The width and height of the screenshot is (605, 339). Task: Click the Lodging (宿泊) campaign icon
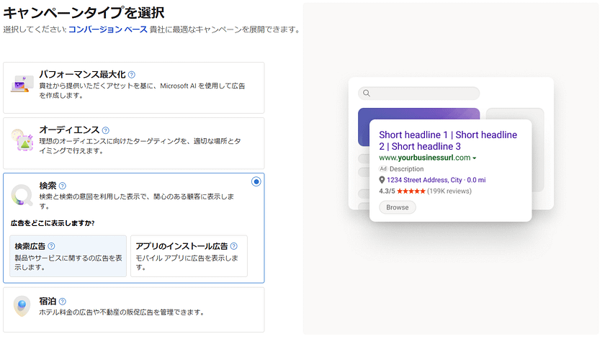22,307
